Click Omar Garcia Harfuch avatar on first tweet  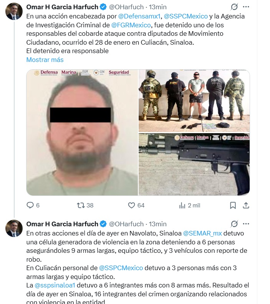coord(14,12)
